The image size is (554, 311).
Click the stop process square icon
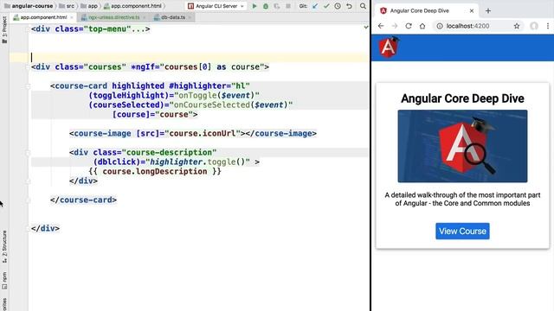(x=288, y=6)
